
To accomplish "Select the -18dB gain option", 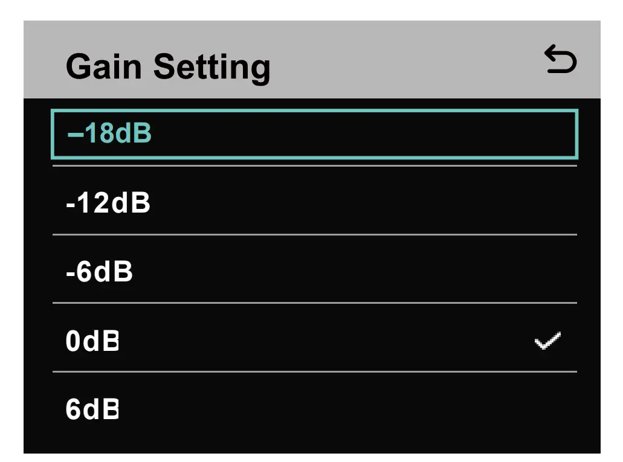I will [x=314, y=134].
